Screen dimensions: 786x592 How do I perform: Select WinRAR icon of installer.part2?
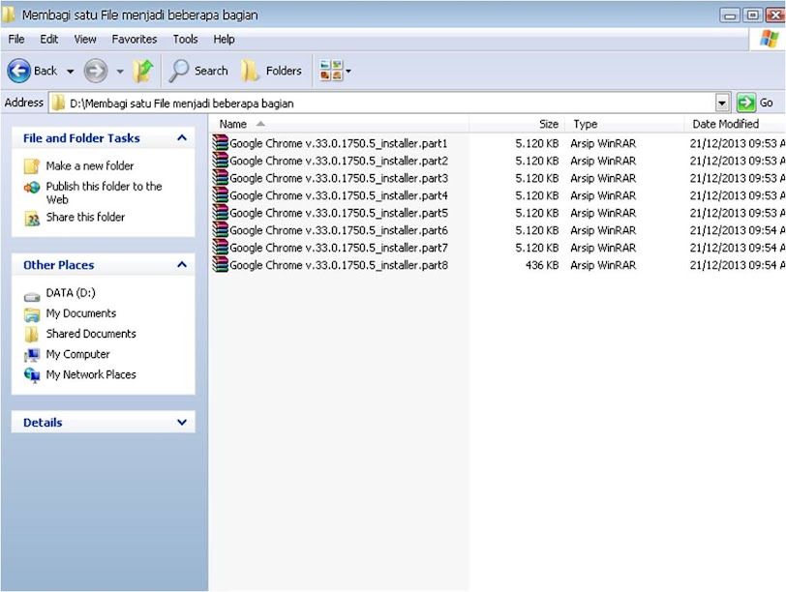[x=220, y=161]
